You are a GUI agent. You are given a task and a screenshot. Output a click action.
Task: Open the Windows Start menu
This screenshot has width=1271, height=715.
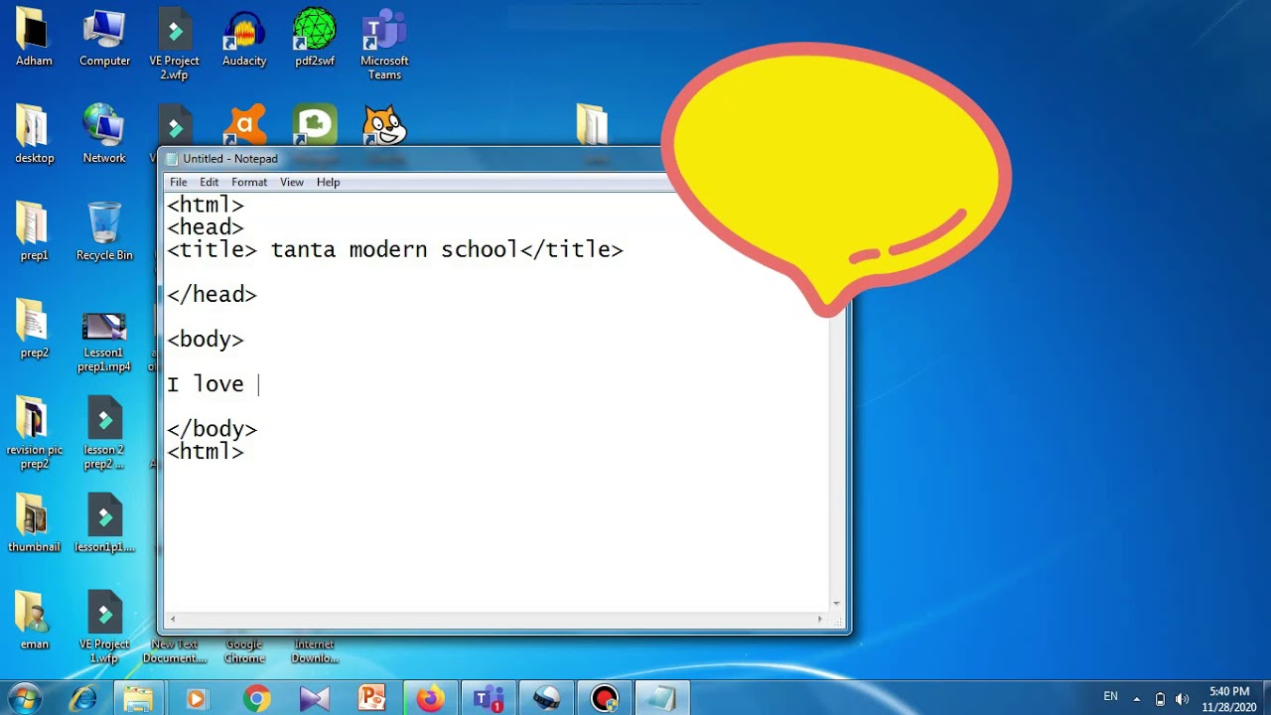(x=24, y=699)
